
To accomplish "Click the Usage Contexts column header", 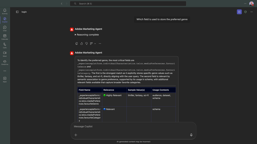I will click(163, 90).
